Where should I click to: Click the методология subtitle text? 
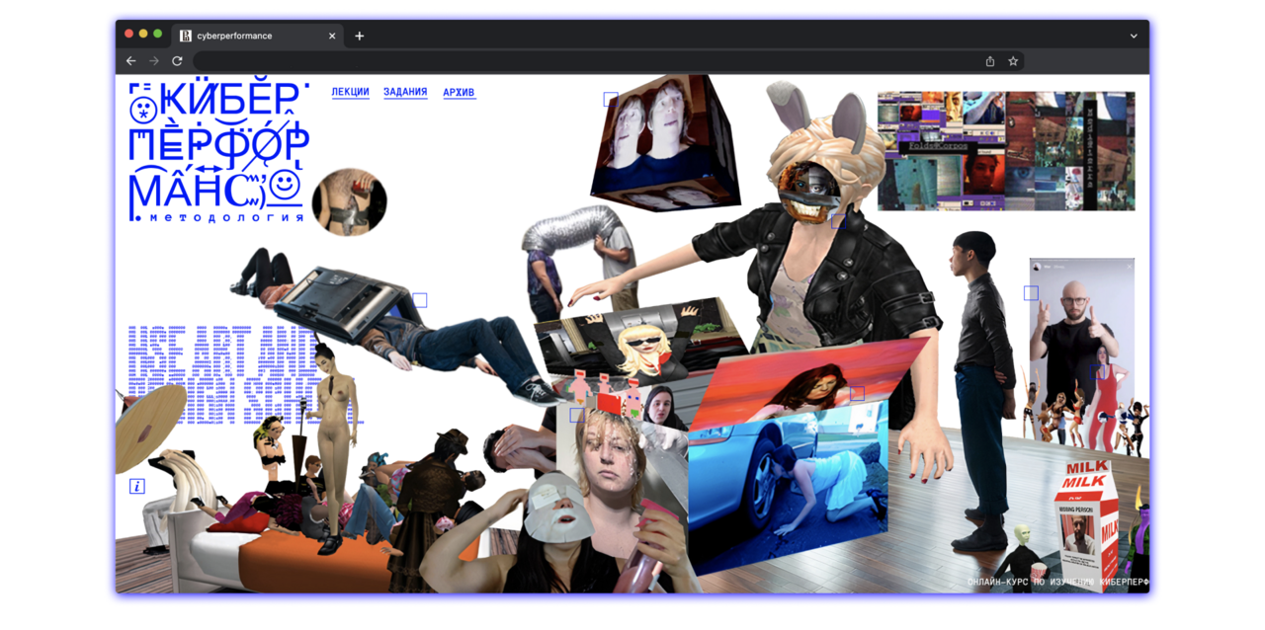coord(227,217)
